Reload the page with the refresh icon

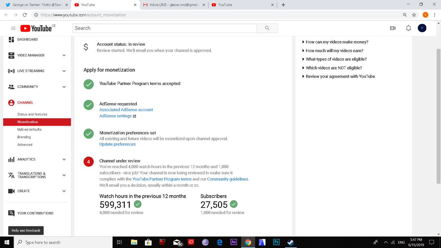(x=25, y=15)
